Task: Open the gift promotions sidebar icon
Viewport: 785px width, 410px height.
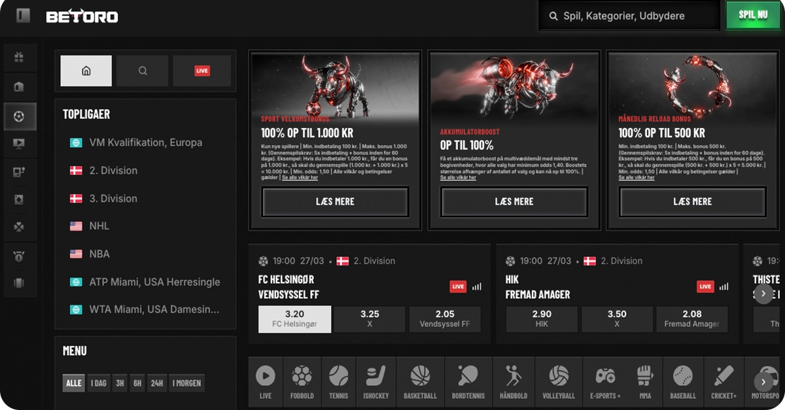Action: 19,58
